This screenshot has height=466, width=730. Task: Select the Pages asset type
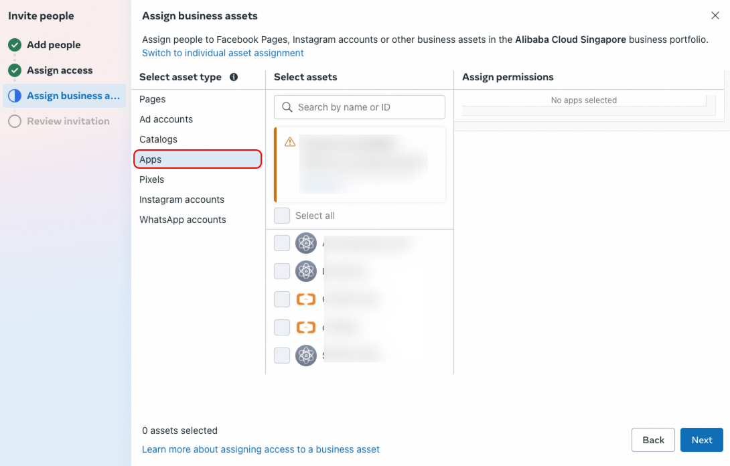153,99
